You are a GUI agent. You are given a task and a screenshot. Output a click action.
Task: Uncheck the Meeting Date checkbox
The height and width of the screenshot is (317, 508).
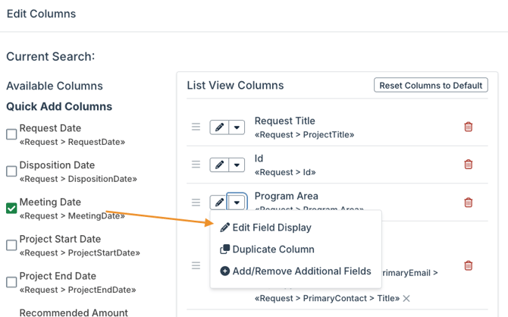click(11, 208)
